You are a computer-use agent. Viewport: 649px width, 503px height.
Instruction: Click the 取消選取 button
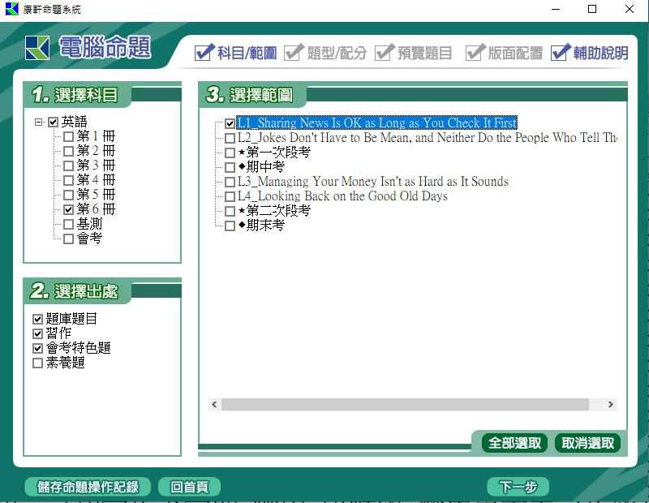[587, 444]
